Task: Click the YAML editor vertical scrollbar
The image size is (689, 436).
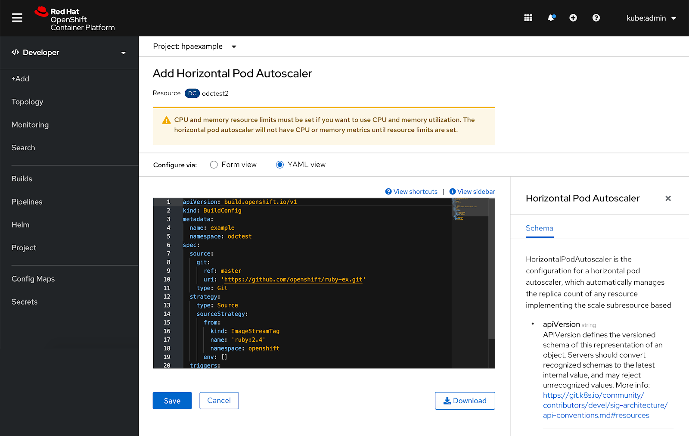Action: click(x=491, y=269)
